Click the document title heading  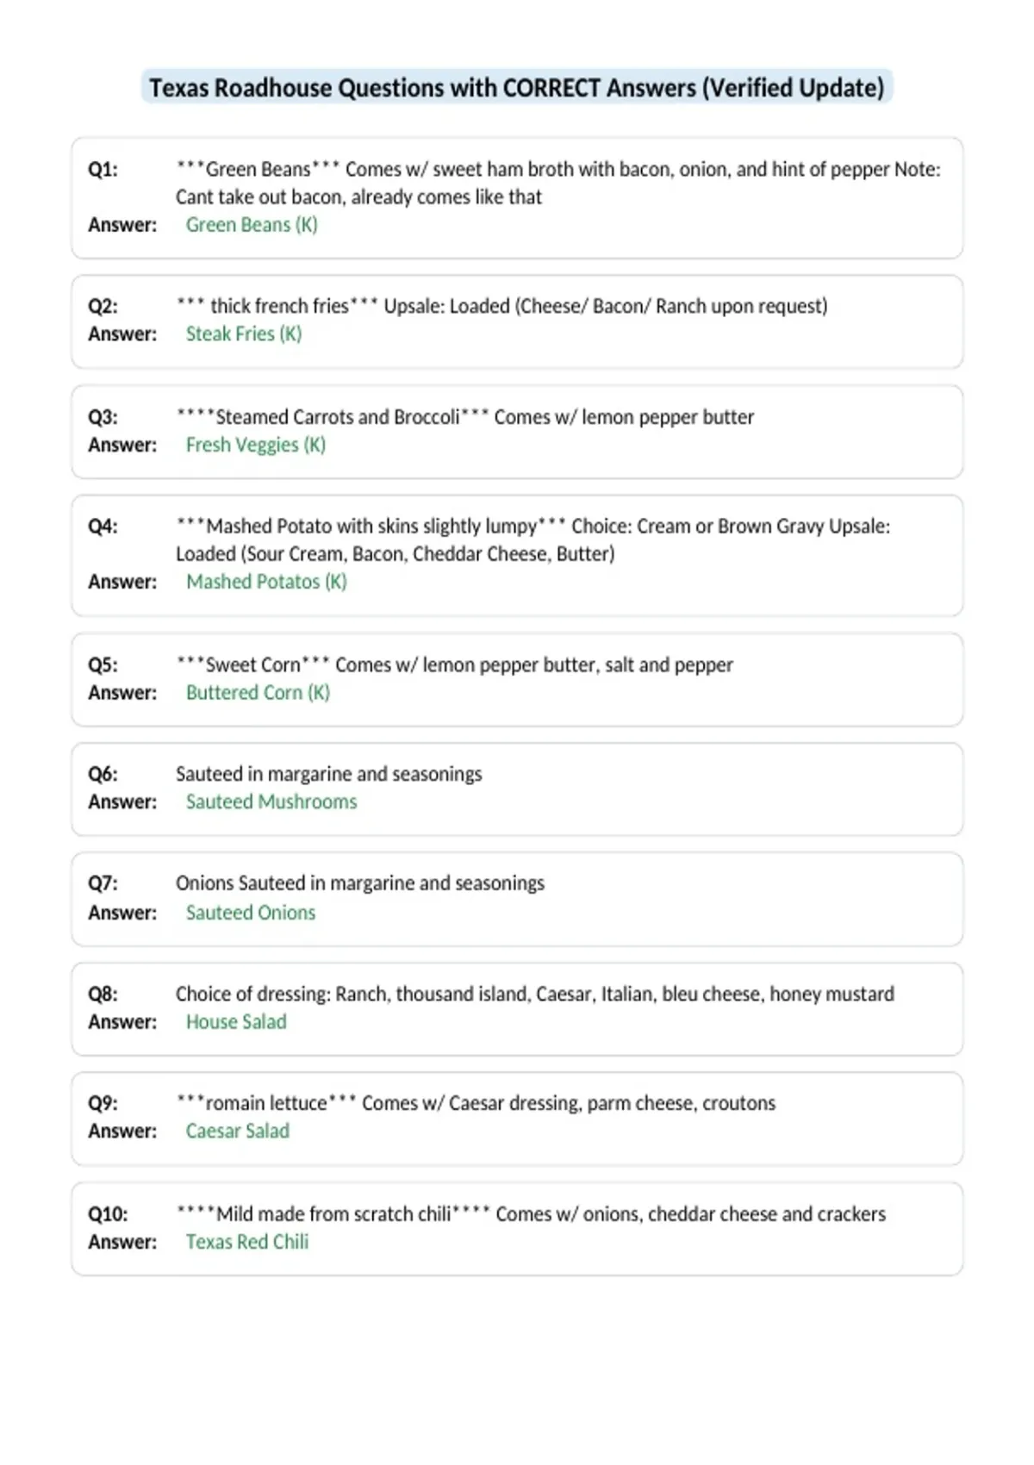point(517,88)
